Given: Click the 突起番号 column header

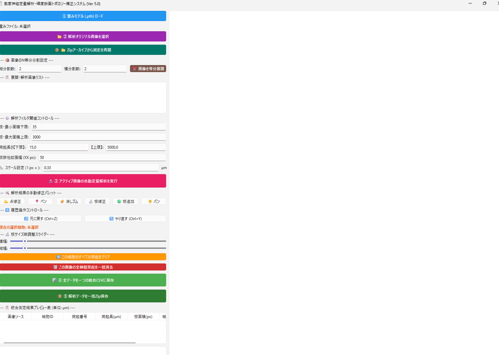Looking at the screenshot, I should click(79, 316).
